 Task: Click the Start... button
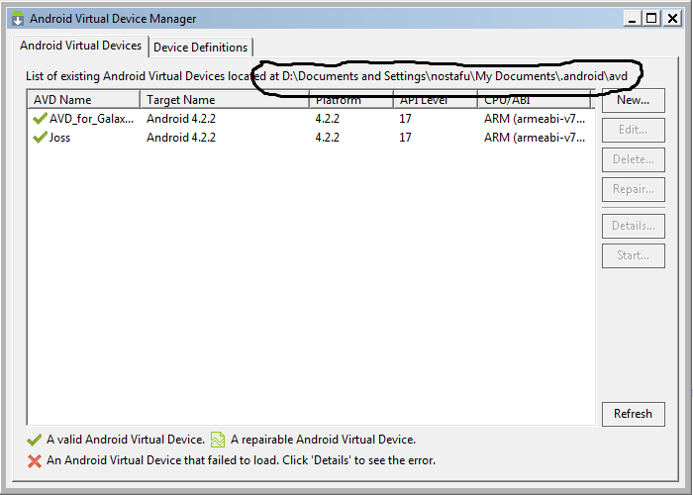tap(633, 255)
